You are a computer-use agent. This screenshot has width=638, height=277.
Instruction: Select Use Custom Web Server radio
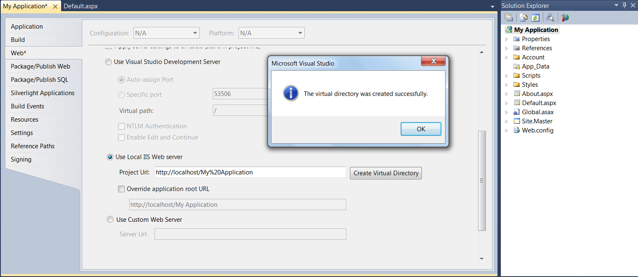pyautogui.click(x=110, y=220)
